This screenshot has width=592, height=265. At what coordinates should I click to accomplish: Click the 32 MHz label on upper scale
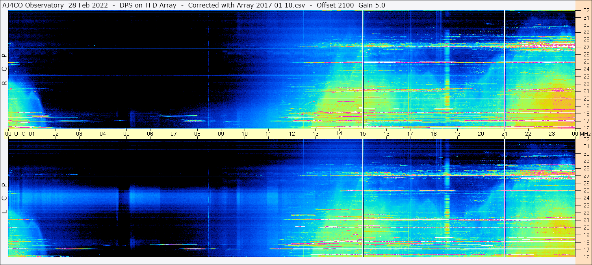pyautogui.click(x=586, y=11)
